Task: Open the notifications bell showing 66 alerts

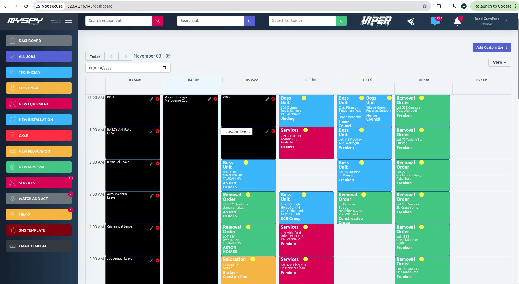Action: pos(457,21)
